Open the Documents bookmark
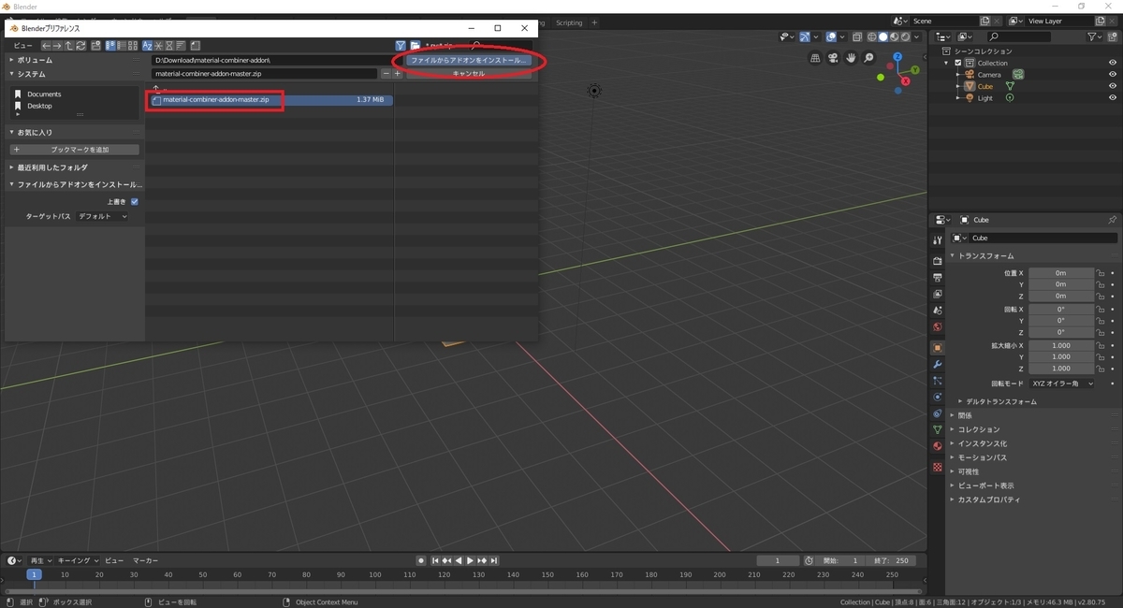This screenshot has width=1123, height=608. (44, 94)
